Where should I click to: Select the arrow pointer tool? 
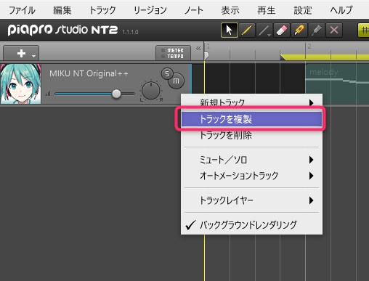coord(229,30)
